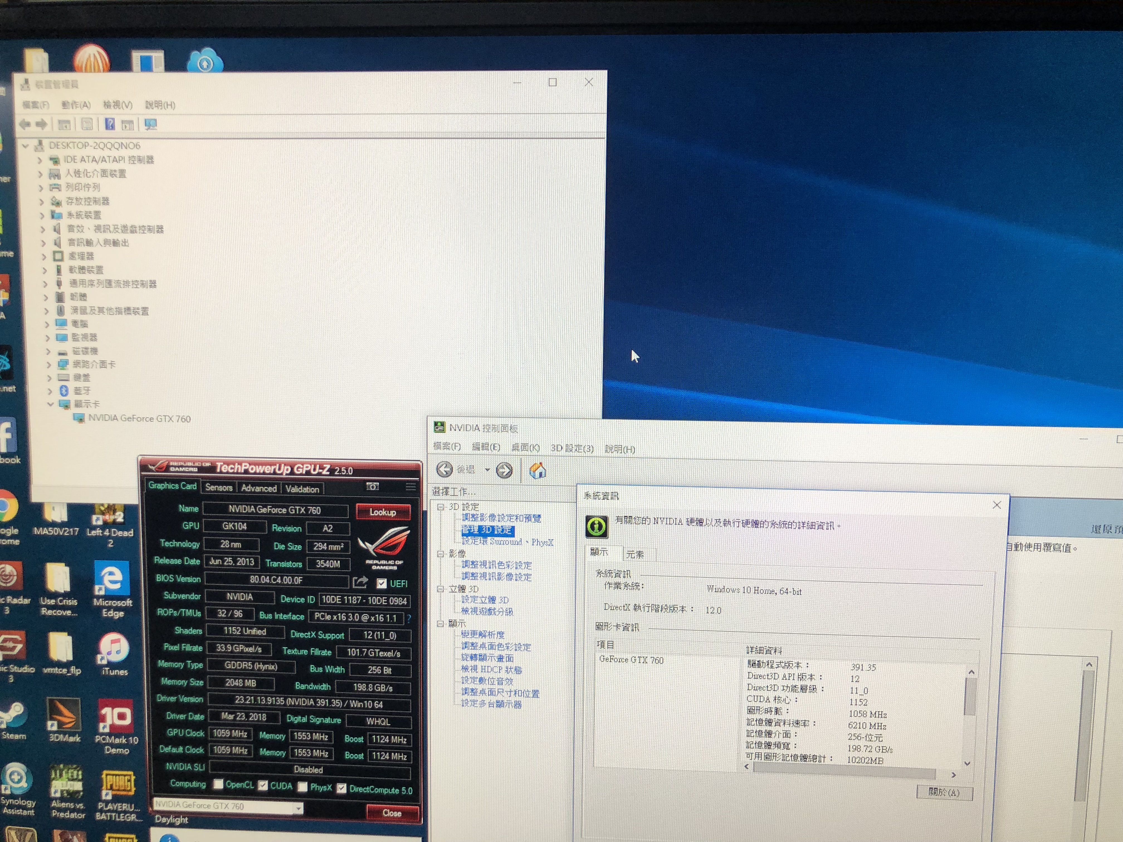This screenshot has height=842, width=1123.
Task: Open GPU-Z hamburger menu icon
Action: (411, 487)
